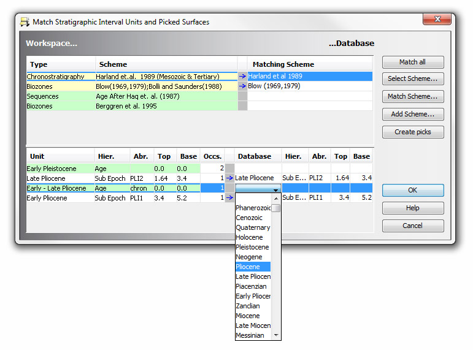
Task: Select the Chronostratigraphy type row
Action: 132,76
